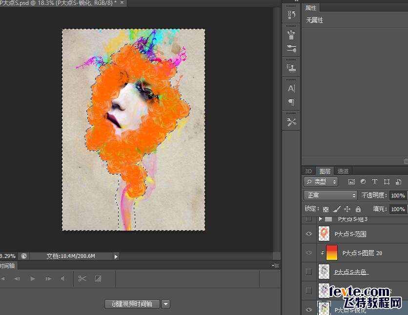
Task: Click lock transparent pixels icon
Action: point(326,209)
